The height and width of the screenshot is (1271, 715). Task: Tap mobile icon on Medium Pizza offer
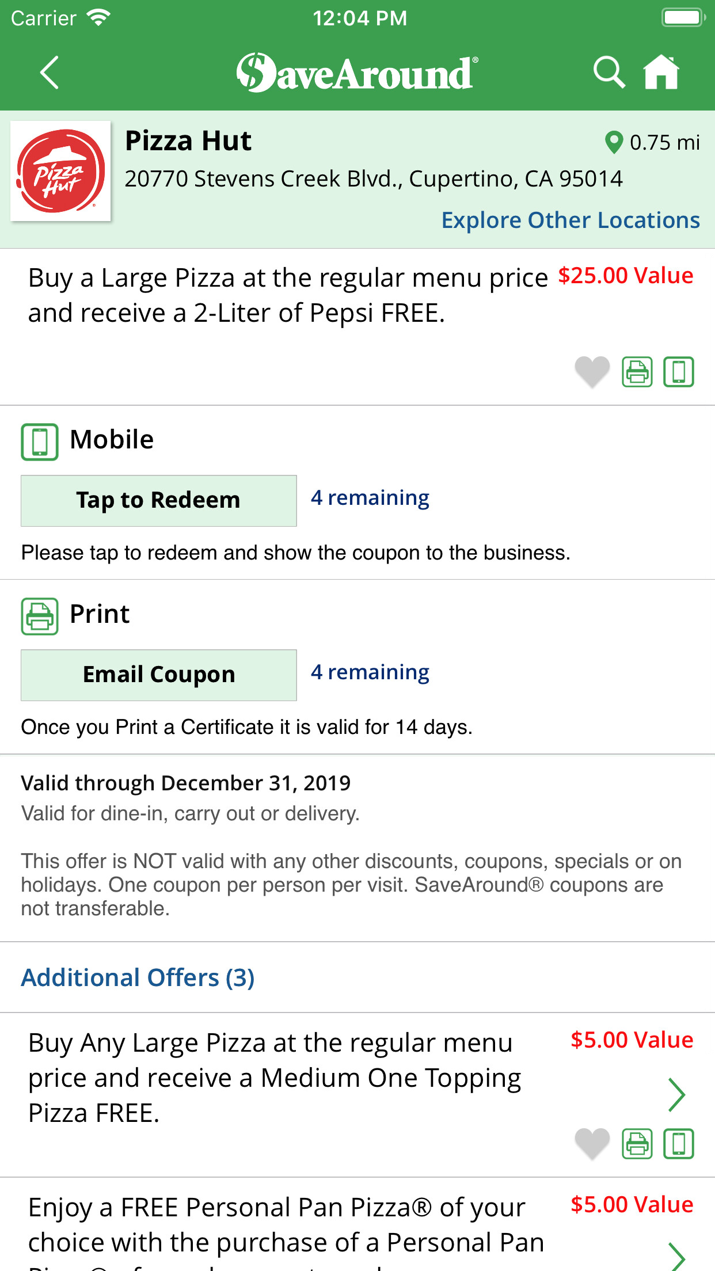tap(679, 1143)
